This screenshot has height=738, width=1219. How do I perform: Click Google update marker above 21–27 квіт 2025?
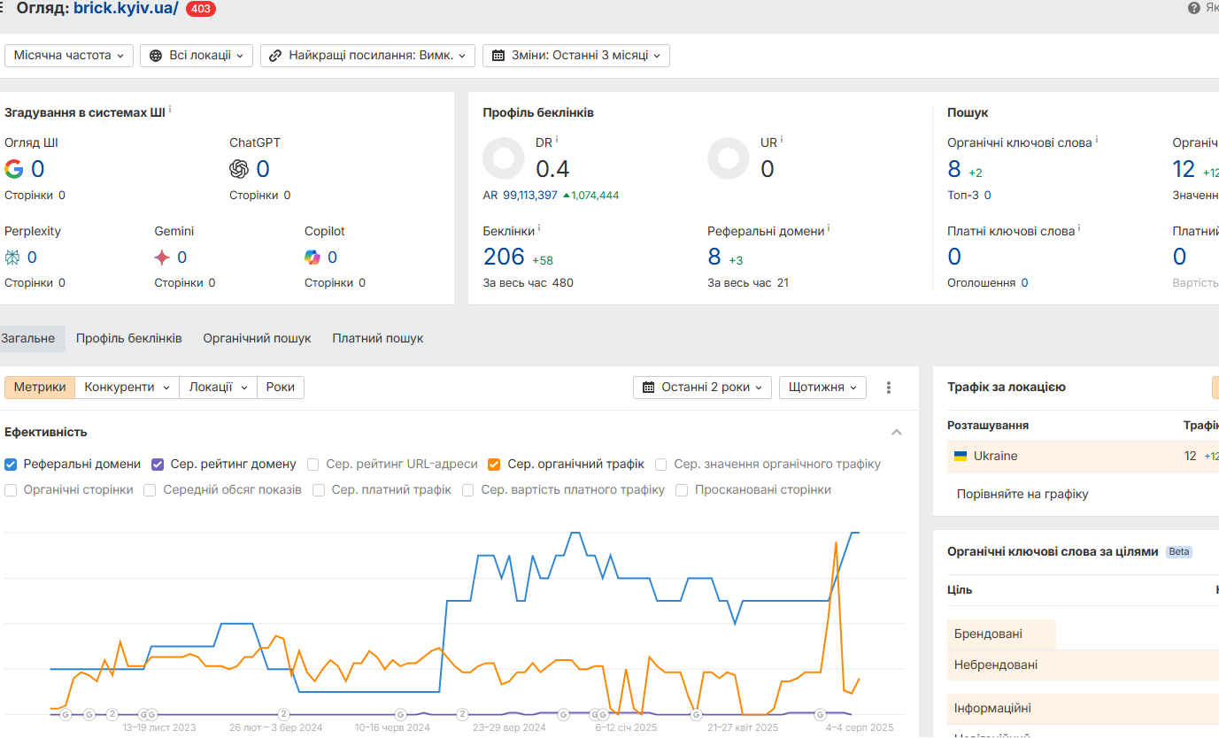coord(697,714)
